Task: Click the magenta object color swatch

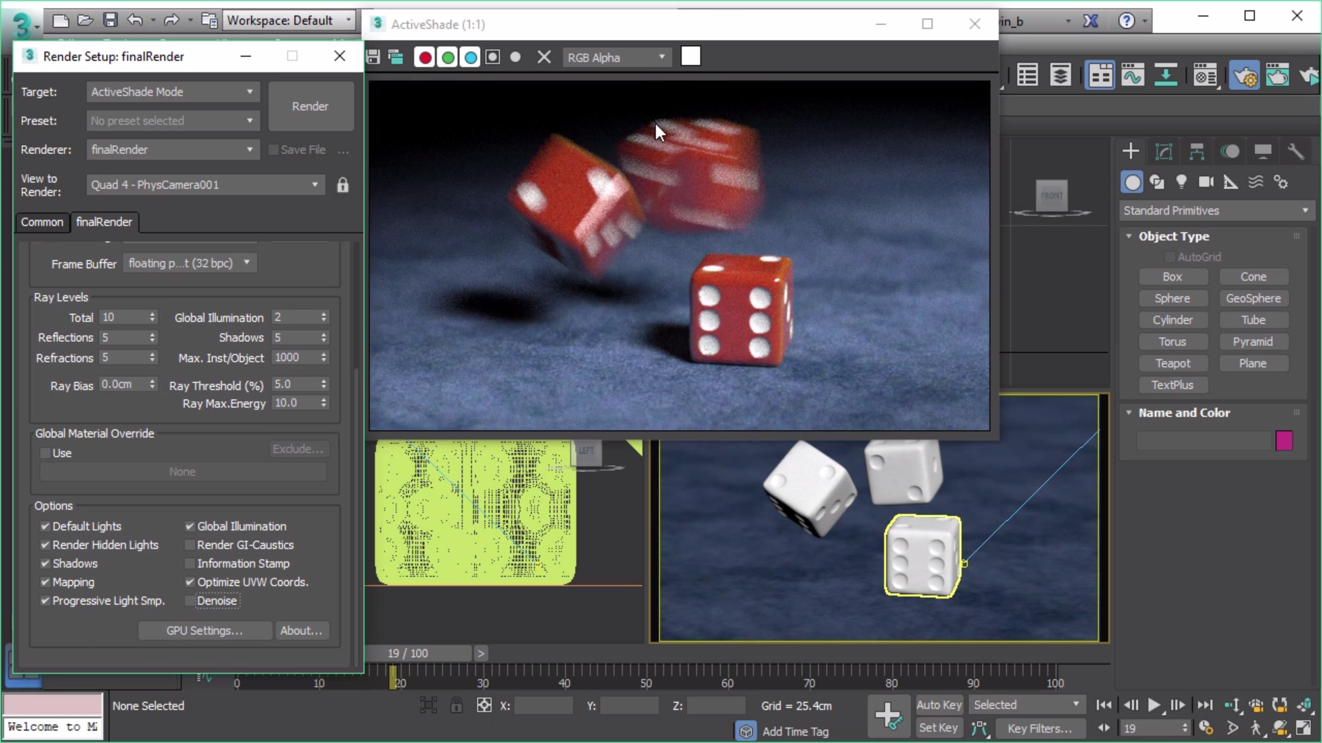Action: click(1283, 440)
